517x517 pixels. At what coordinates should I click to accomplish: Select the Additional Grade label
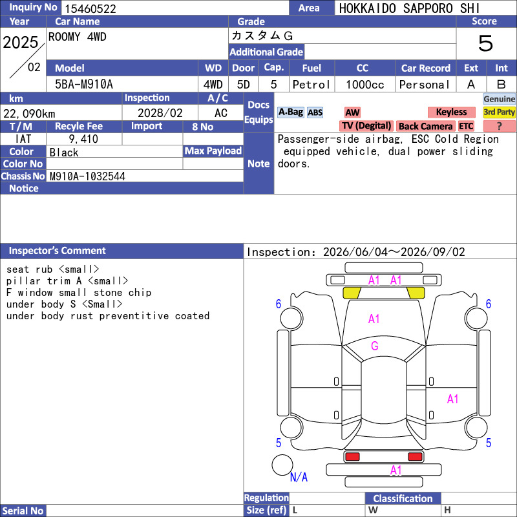pos(266,52)
